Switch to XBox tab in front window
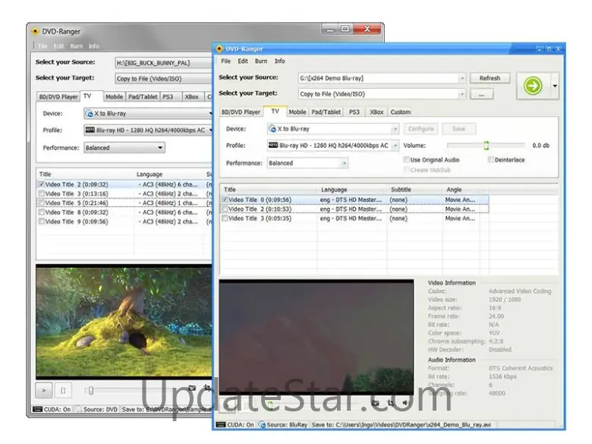Viewport: 592px width, 444px height. [x=376, y=112]
